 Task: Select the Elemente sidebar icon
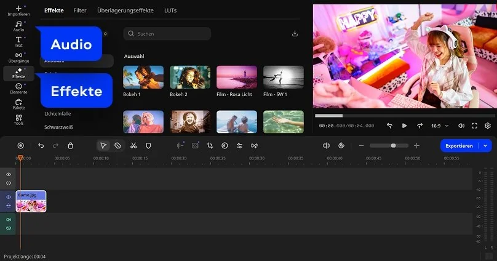click(18, 89)
